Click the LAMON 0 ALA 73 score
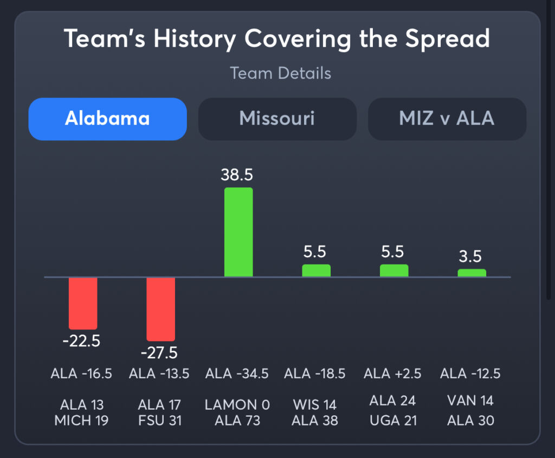This screenshot has height=458, width=555. pyautogui.click(x=237, y=412)
